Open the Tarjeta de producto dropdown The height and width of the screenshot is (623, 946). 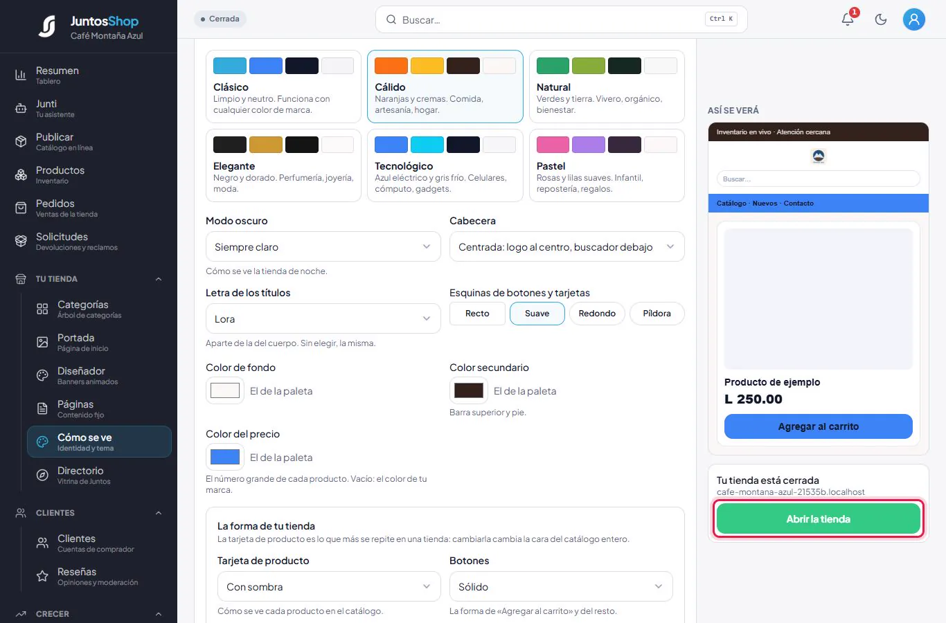pos(329,587)
